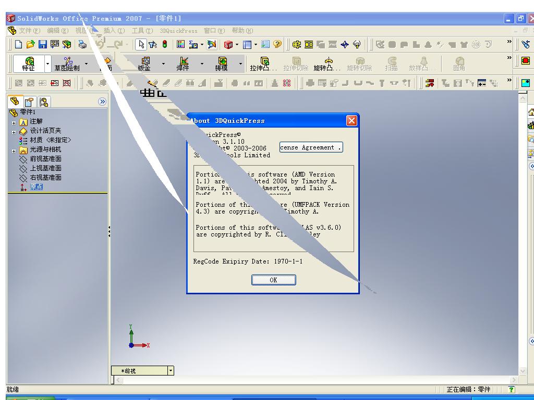Click the status bar green question mark
The height and width of the screenshot is (400, 534).
click(x=511, y=390)
